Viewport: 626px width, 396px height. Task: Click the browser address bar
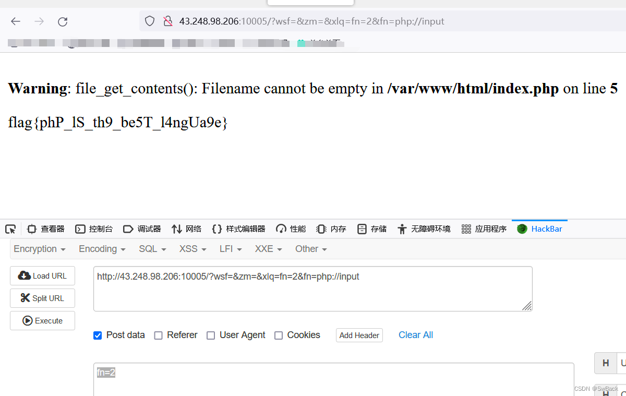pyautogui.click(x=382, y=21)
